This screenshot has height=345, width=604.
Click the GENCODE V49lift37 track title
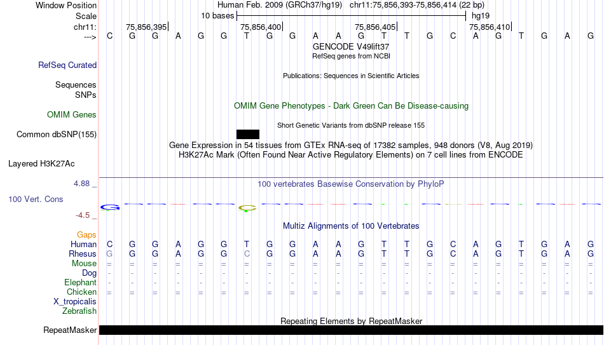point(351,46)
